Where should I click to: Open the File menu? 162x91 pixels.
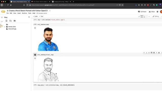8,13
